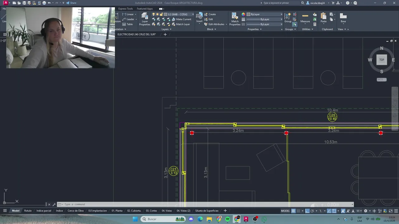Click the MODEL space status button
The image size is (399, 224).
click(285, 211)
